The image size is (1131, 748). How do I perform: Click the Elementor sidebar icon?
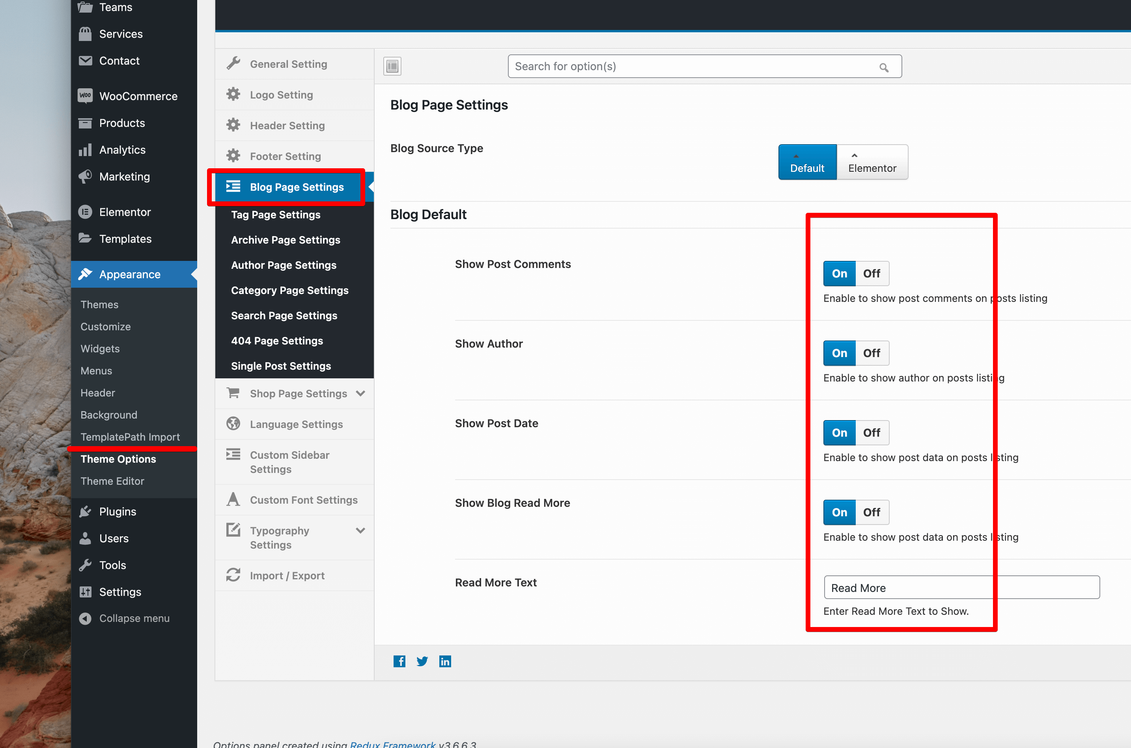coord(86,212)
